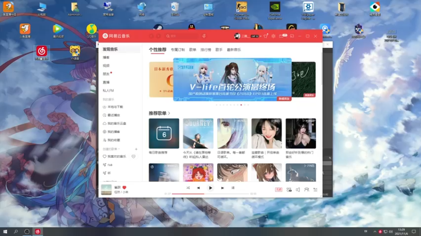Click the NetEase Music taskbar icon
This screenshot has height=236, width=421.
pos(37,231)
